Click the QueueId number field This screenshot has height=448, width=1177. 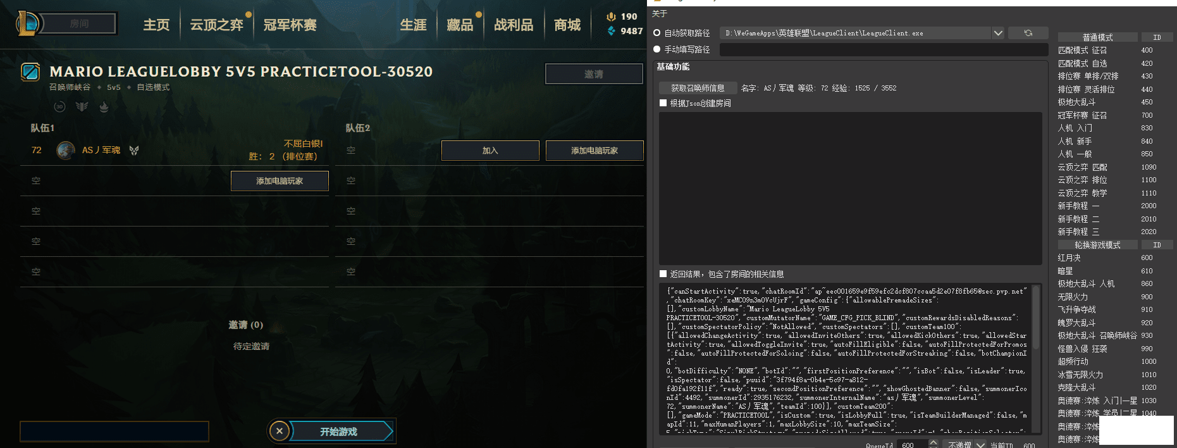(912, 445)
